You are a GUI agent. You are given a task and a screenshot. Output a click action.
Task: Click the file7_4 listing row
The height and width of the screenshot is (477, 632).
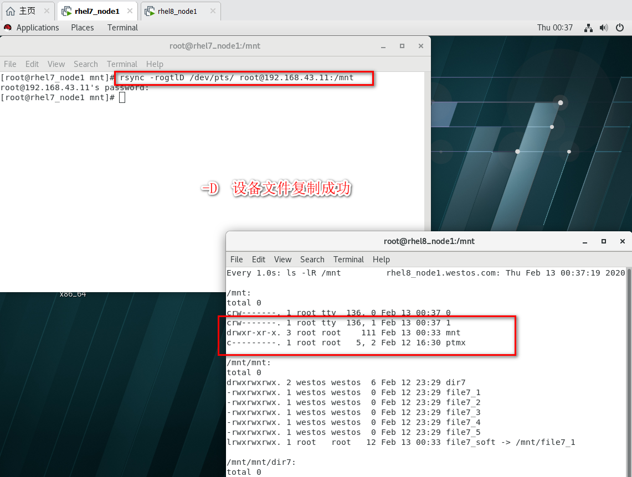(x=353, y=422)
